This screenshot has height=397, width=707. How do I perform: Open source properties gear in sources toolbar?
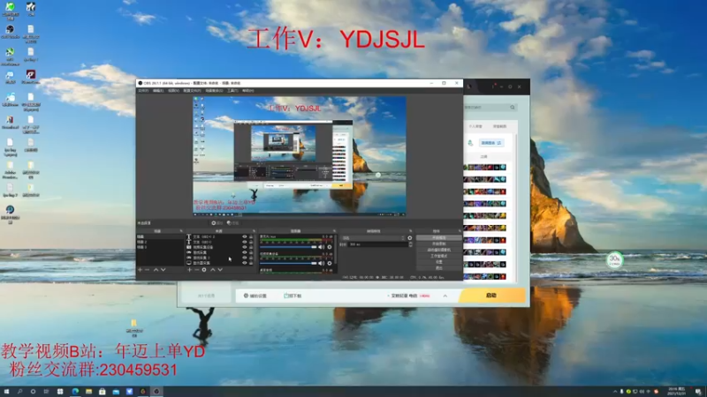(204, 270)
